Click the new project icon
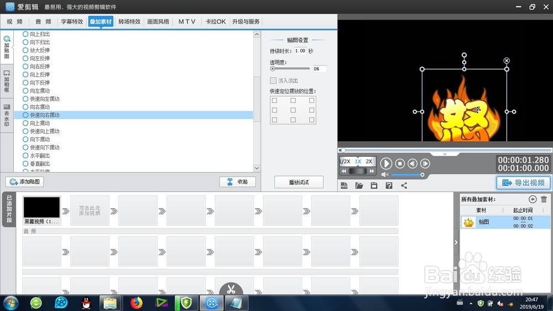The height and width of the screenshot is (311, 553). [x=344, y=185]
